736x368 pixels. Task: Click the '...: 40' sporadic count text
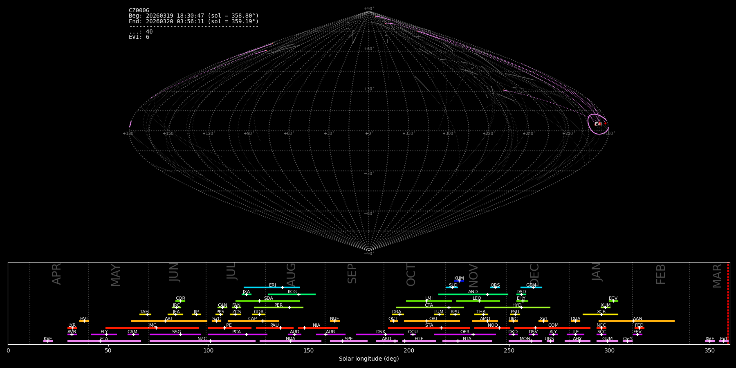141,32
